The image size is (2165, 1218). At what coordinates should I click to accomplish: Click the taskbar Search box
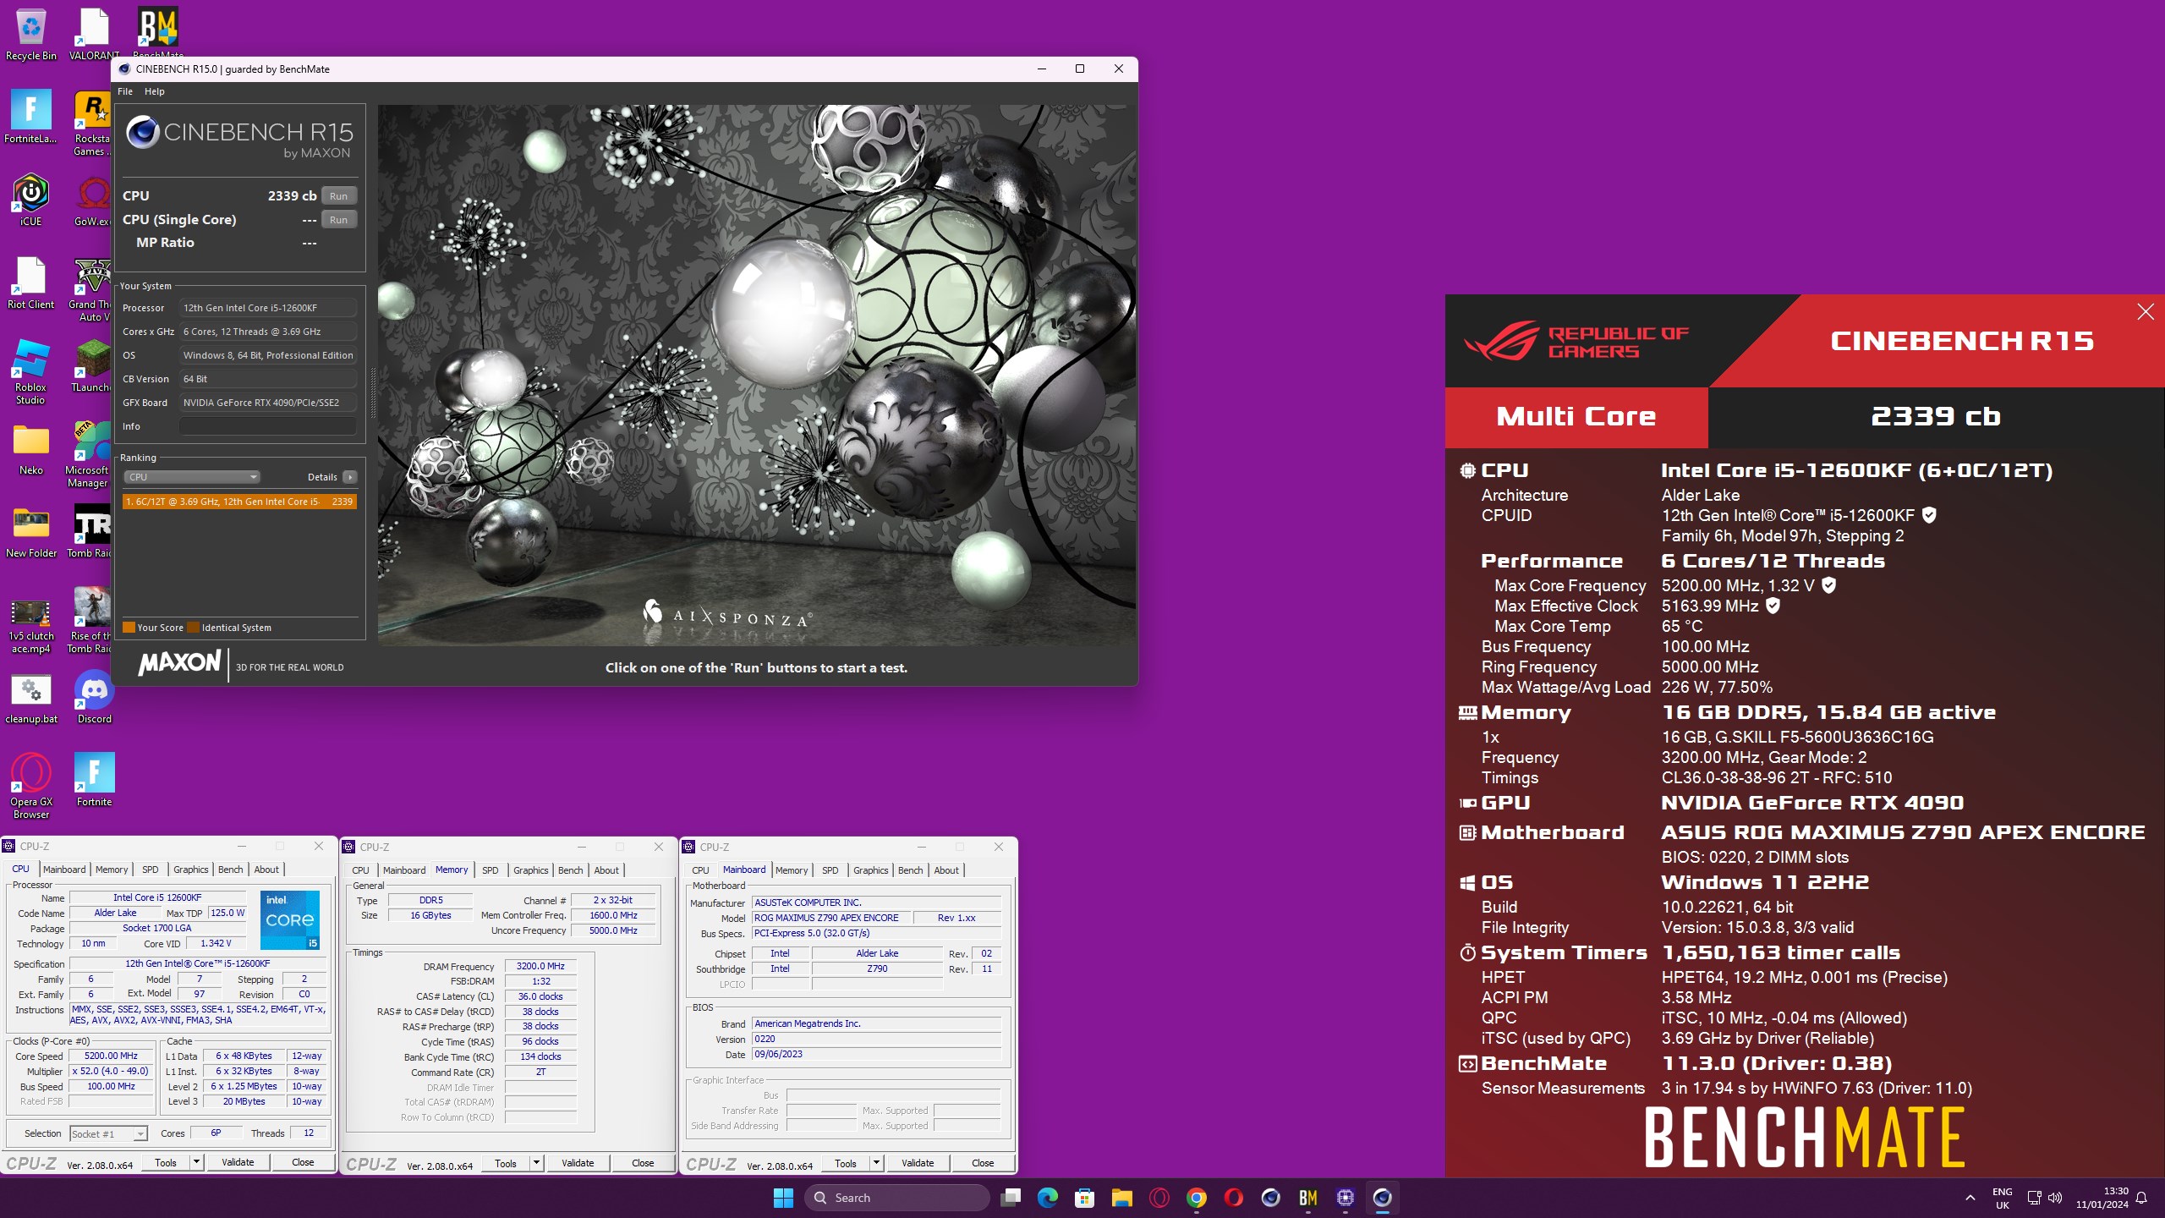pyautogui.click(x=897, y=1198)
